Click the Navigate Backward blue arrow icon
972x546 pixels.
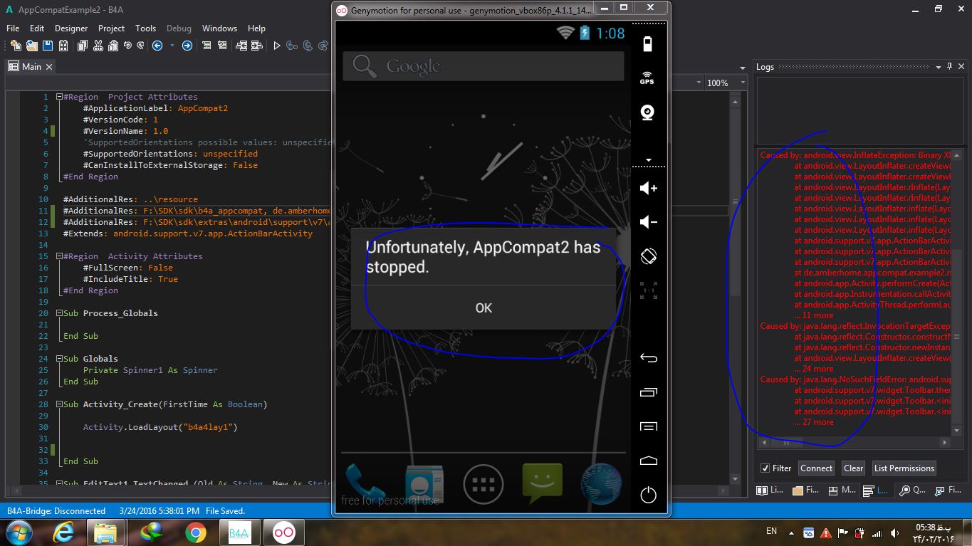coord(157,46)
